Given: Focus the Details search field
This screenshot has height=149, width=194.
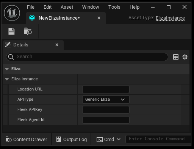Looking at the screenshot, I should [x=87, y=57].
